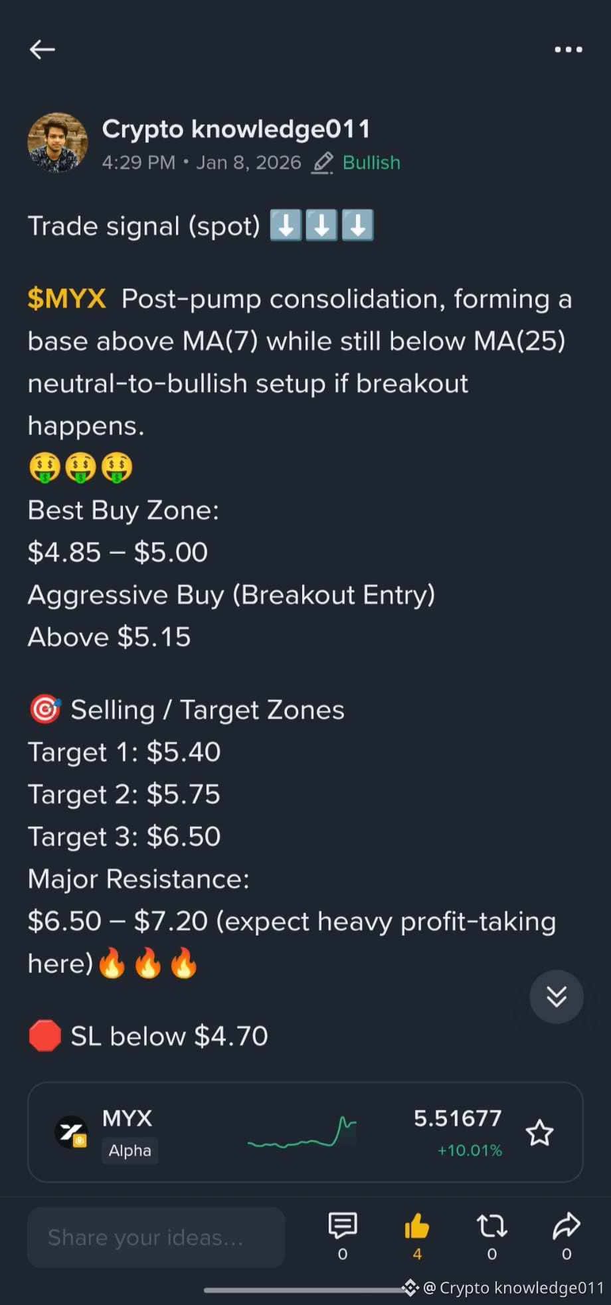Image resolution: width=611 pixels, height=1305 pixels.
Task: Click the Crypto knowledge011 username
Action: [x=236, y=129]
